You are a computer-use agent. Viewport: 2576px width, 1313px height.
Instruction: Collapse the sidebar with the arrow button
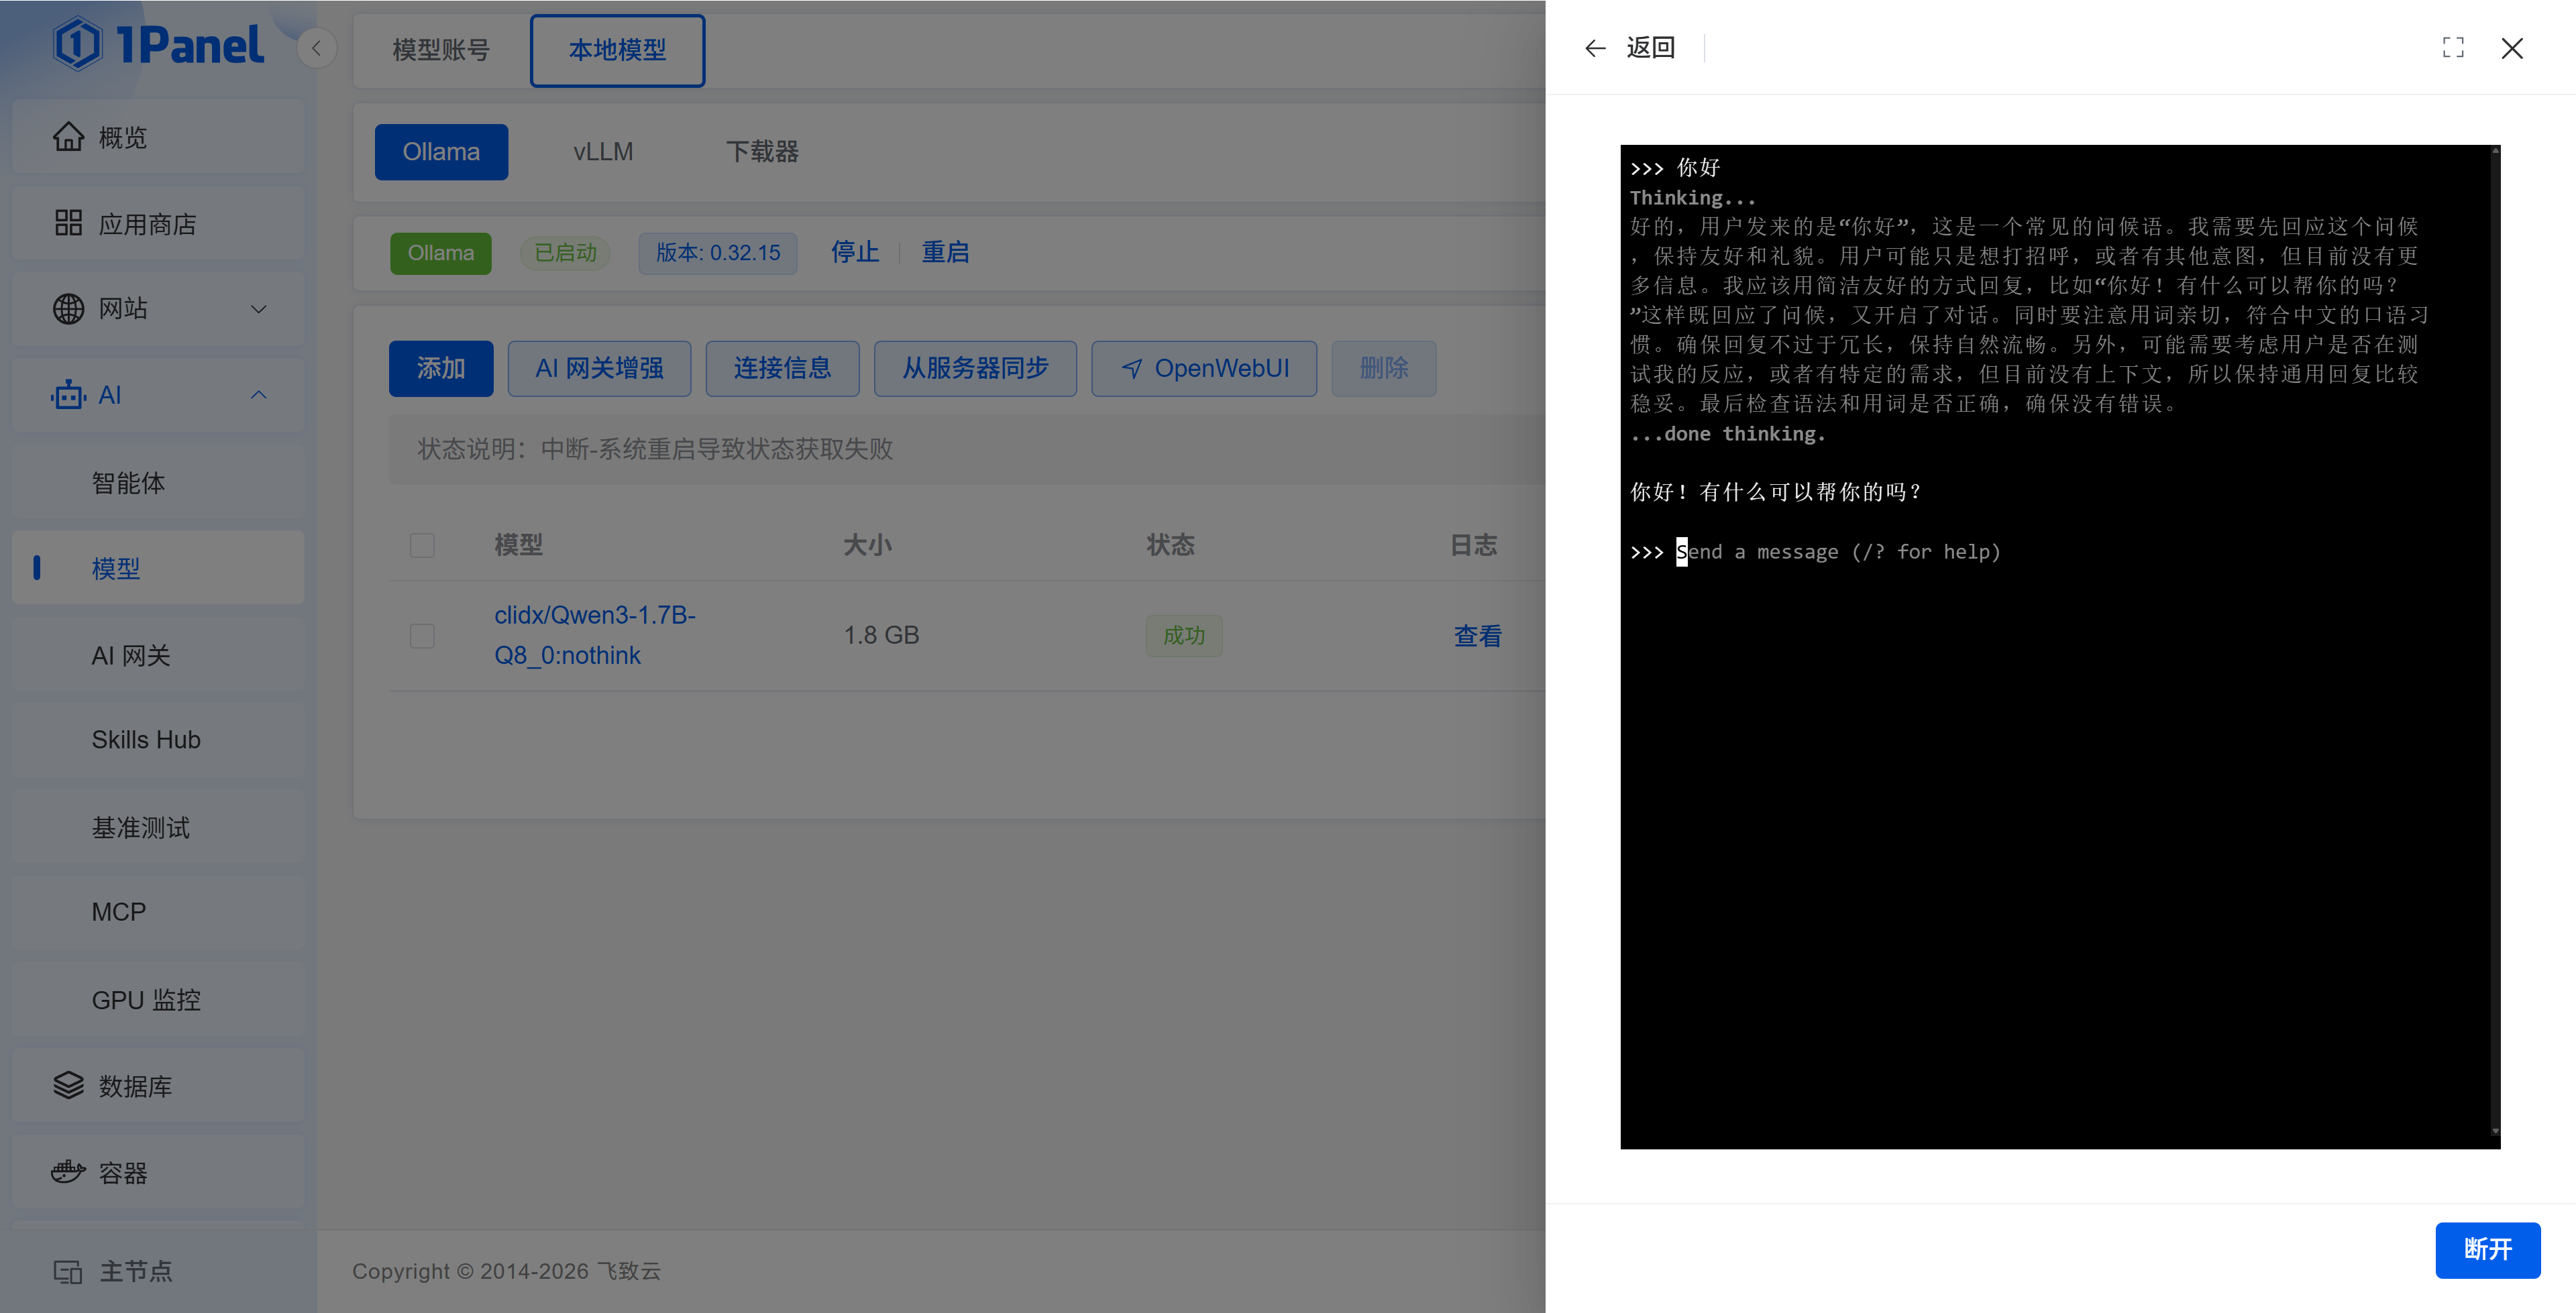(316, 48)
